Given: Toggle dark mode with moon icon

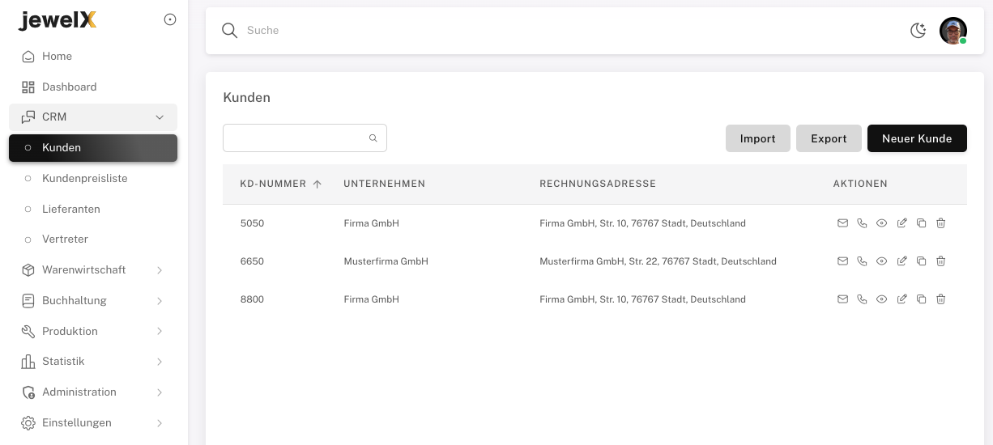Looking at the screenshot, I should point(918,31).
